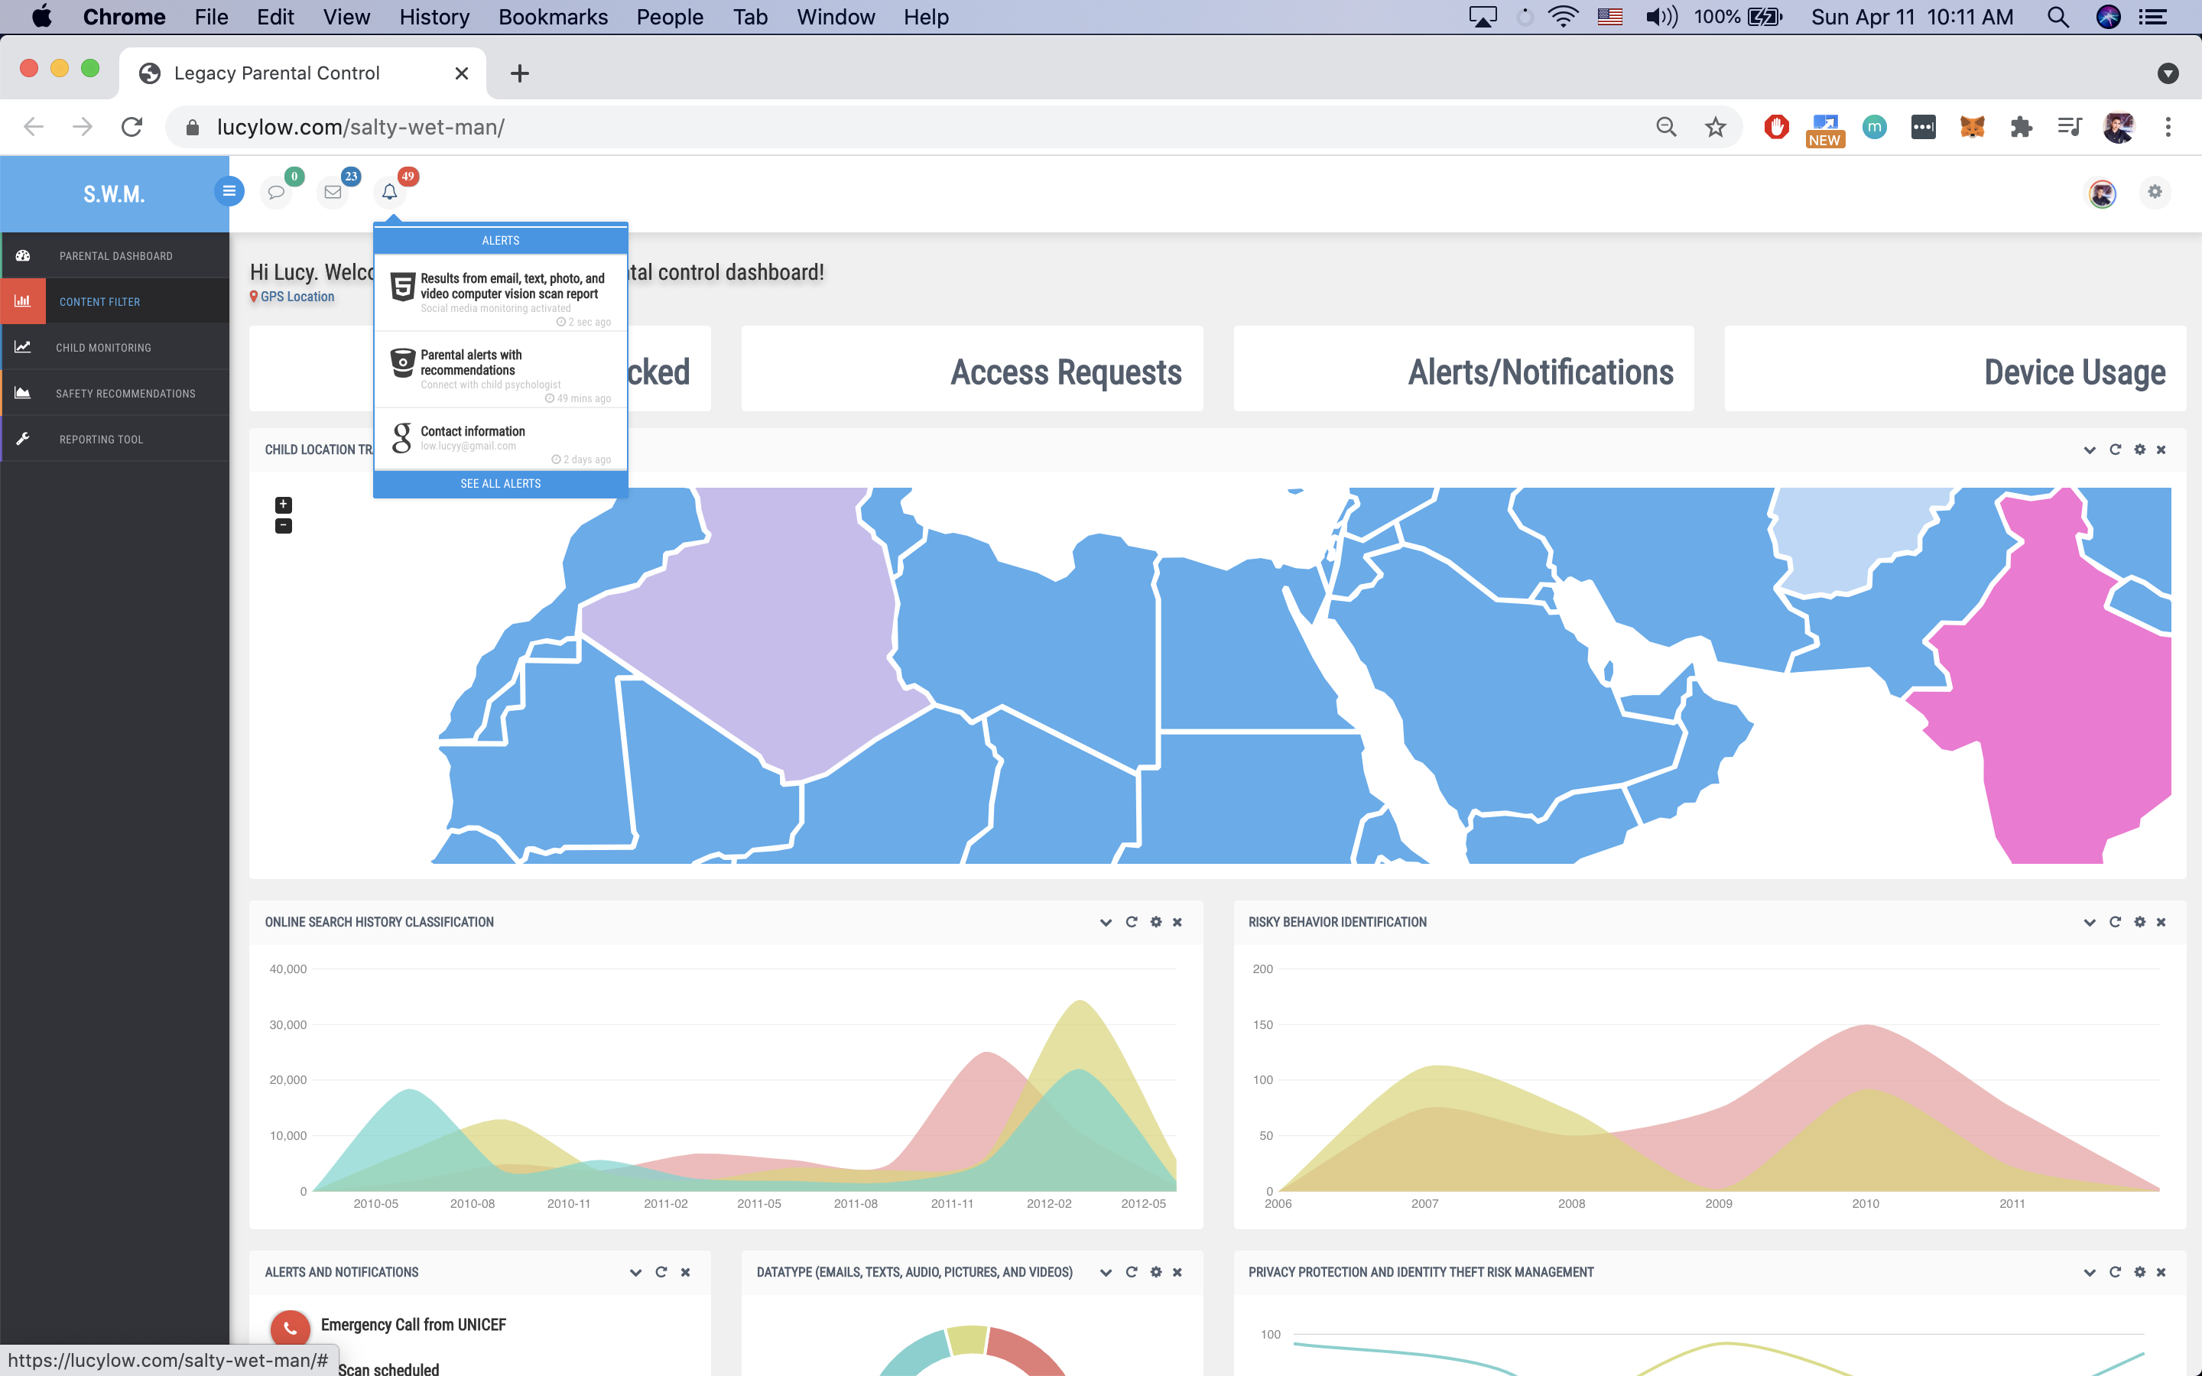Click the GPS Location link

pos(292,297)
